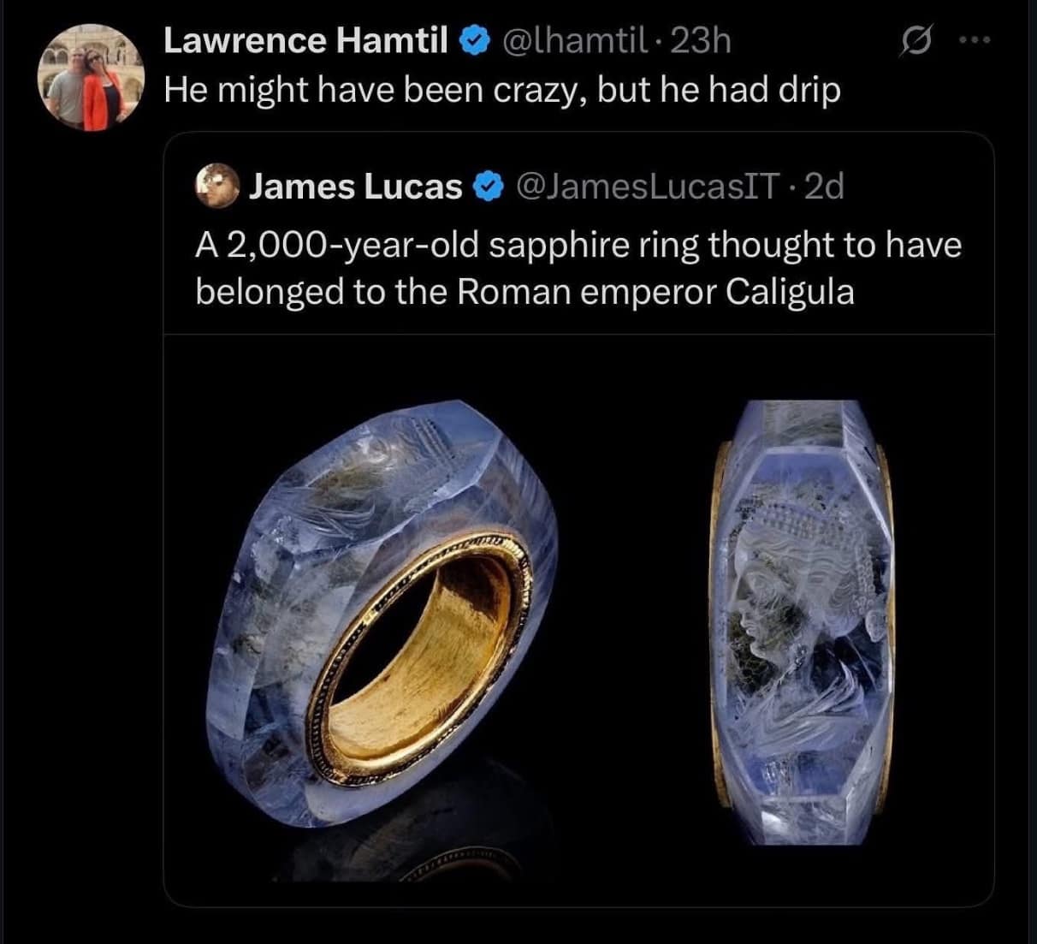The image size is (1037, 944).
Task: Click James Lucas's small avatar
Action: tap(216, 186)
